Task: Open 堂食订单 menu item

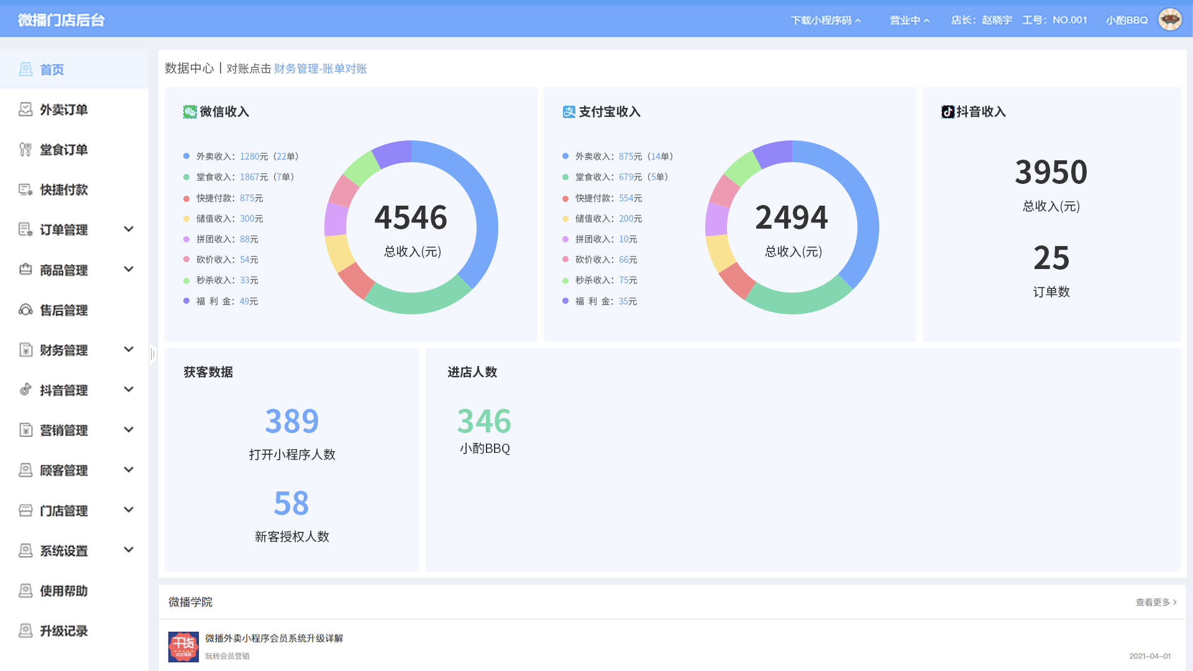Action: click(75, 149)
